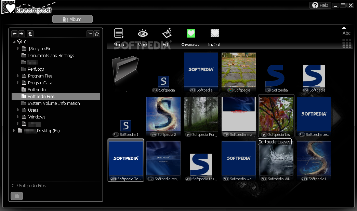357x211 pixels.
Task: Expand the Windows folder
Action: [x=18, y=117]
